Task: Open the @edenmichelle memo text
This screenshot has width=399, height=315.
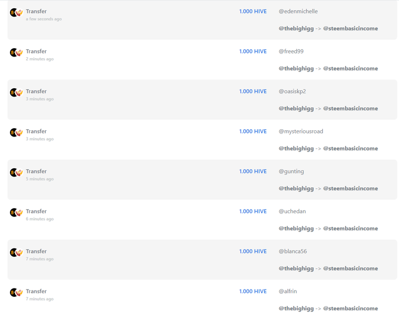Action: coord(298,11)
